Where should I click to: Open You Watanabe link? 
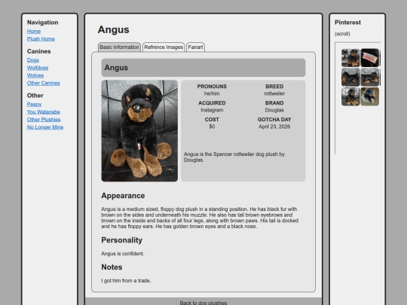tap(44, 112)
